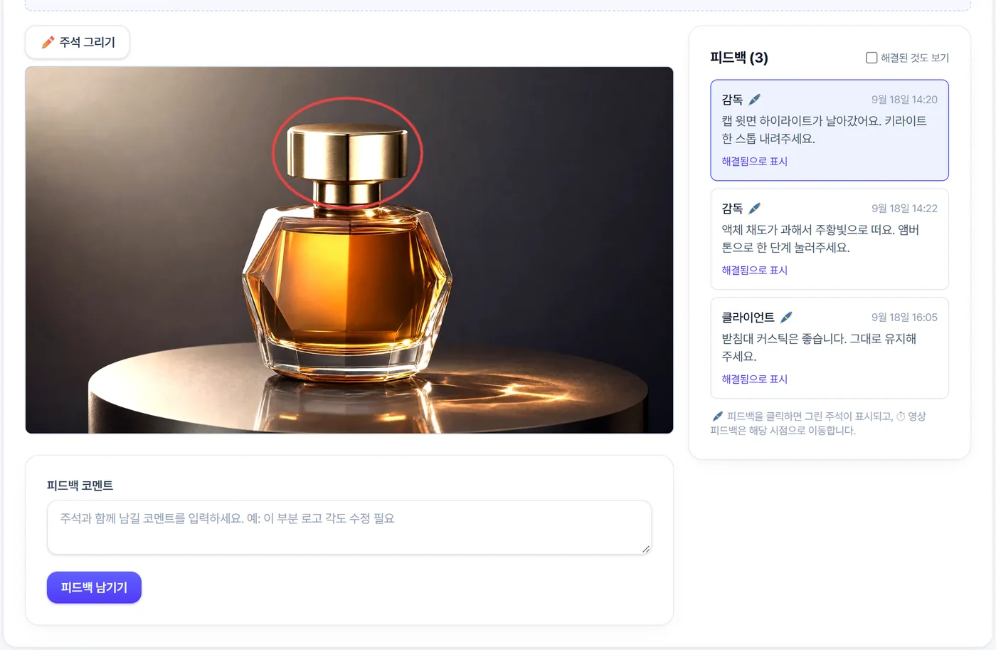
Task: Enable the 해결된 것도 보기 checkbox
Action: click(871, 58)
